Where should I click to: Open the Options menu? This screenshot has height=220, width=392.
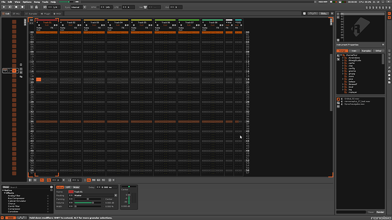click(x=27, y=2)
